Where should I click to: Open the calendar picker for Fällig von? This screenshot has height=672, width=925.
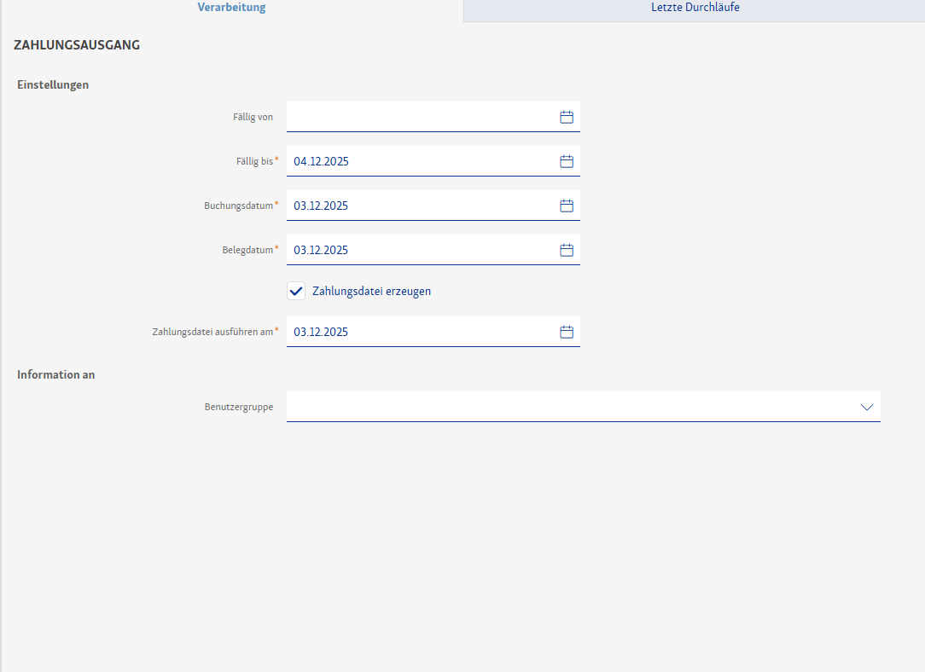coord(567,117)
